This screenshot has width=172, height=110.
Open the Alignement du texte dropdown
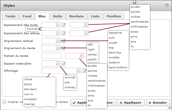click(58, 48)
